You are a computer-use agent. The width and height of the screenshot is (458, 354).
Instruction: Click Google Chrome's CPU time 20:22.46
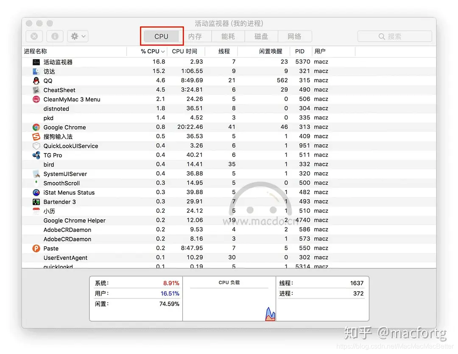(190, 127)
